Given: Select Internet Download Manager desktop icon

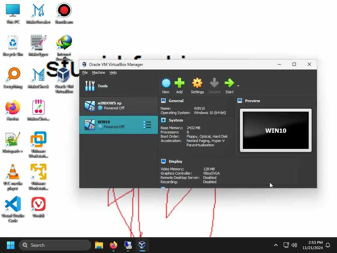Looking at the screenshot, I should click(64, 48).
